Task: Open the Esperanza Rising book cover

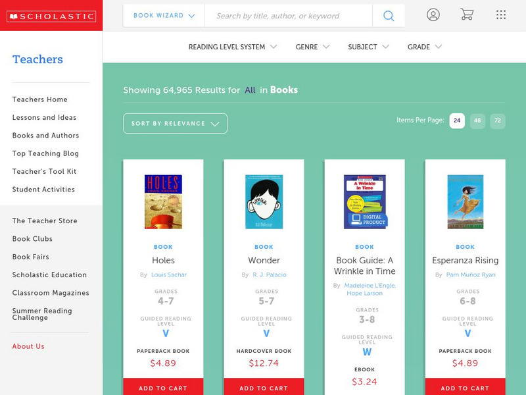Action: coord(466,201)
